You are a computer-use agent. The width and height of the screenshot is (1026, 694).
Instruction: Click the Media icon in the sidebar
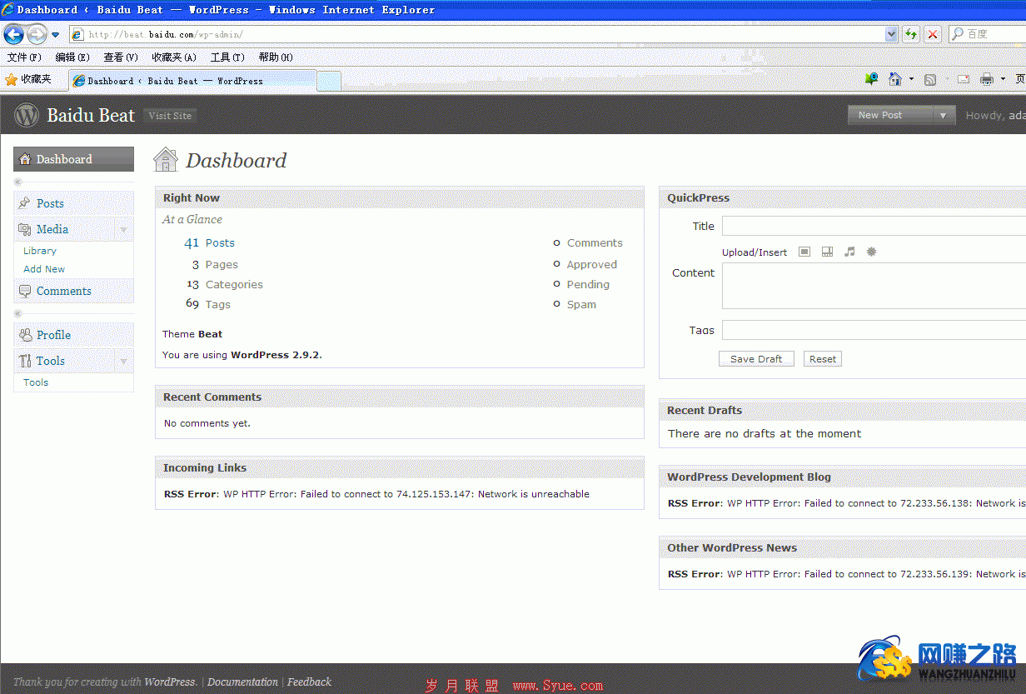tap(25, 229)
